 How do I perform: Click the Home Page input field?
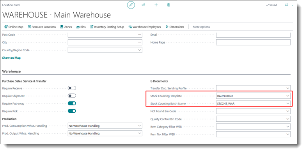[x=253, y=42]
